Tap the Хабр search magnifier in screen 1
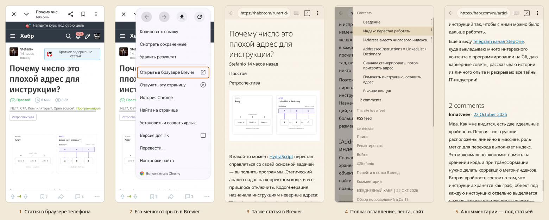The width and height of the screenshot is (549, 220). coord(69,36)
